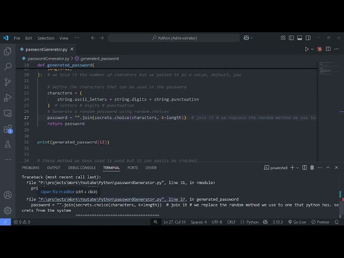Viewport: 344px width, 258px height.
Task: Open Copilot dropdown chevron in title bar
Action: coord(252,38)
